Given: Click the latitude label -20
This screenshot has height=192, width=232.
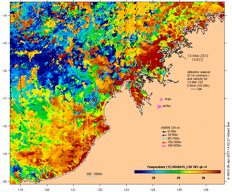Looking at the screenshot, I should (4, 181).
